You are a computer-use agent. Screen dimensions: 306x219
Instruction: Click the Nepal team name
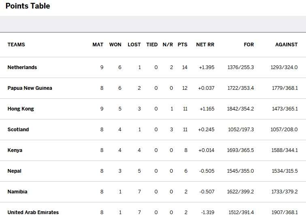[x=15, y=171]
